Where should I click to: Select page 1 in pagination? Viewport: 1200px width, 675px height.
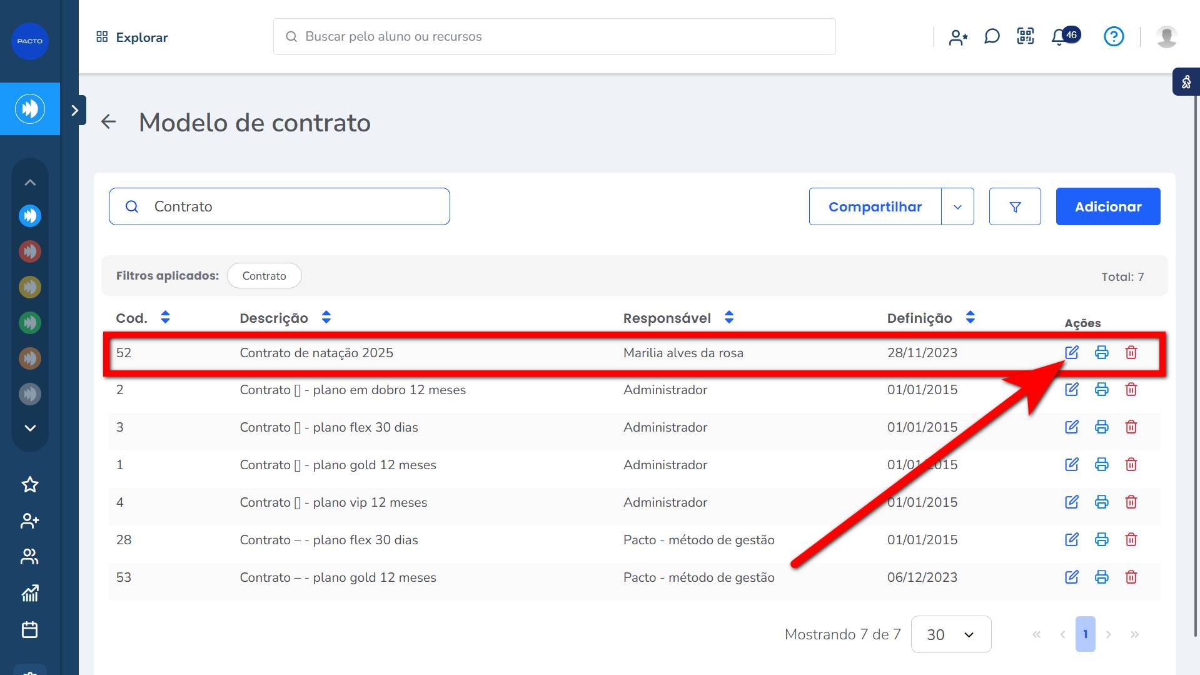pos(1085,634)
